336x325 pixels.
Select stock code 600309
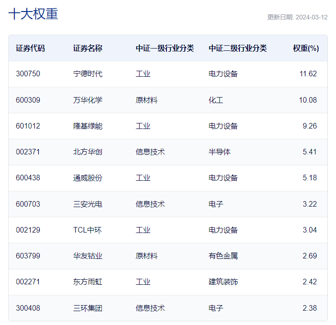(28, 100)
